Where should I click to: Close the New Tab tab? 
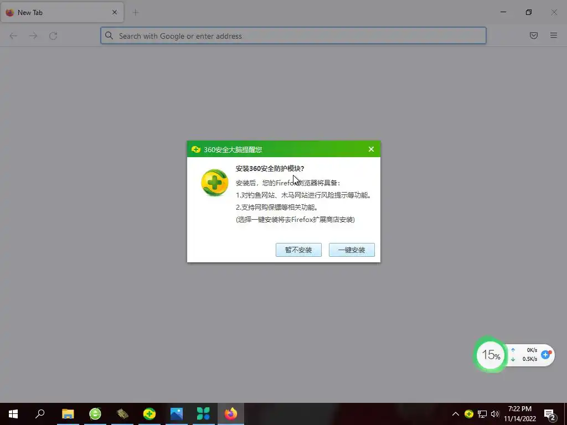point(115,12)
